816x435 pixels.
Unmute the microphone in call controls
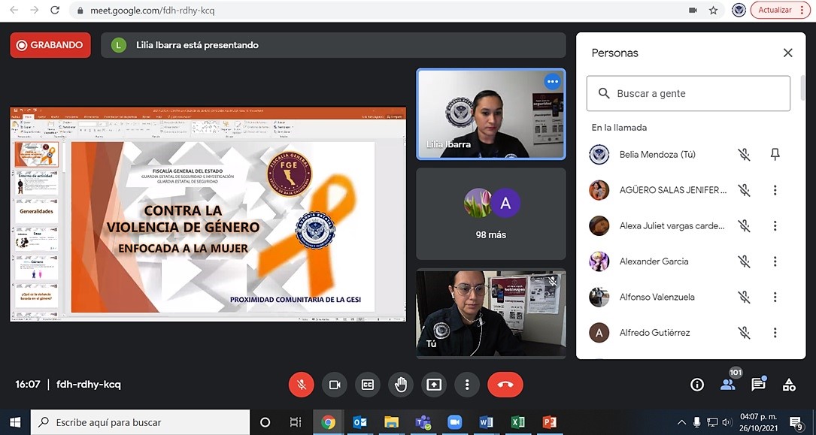pyautogui.click(x=301, y=385)
